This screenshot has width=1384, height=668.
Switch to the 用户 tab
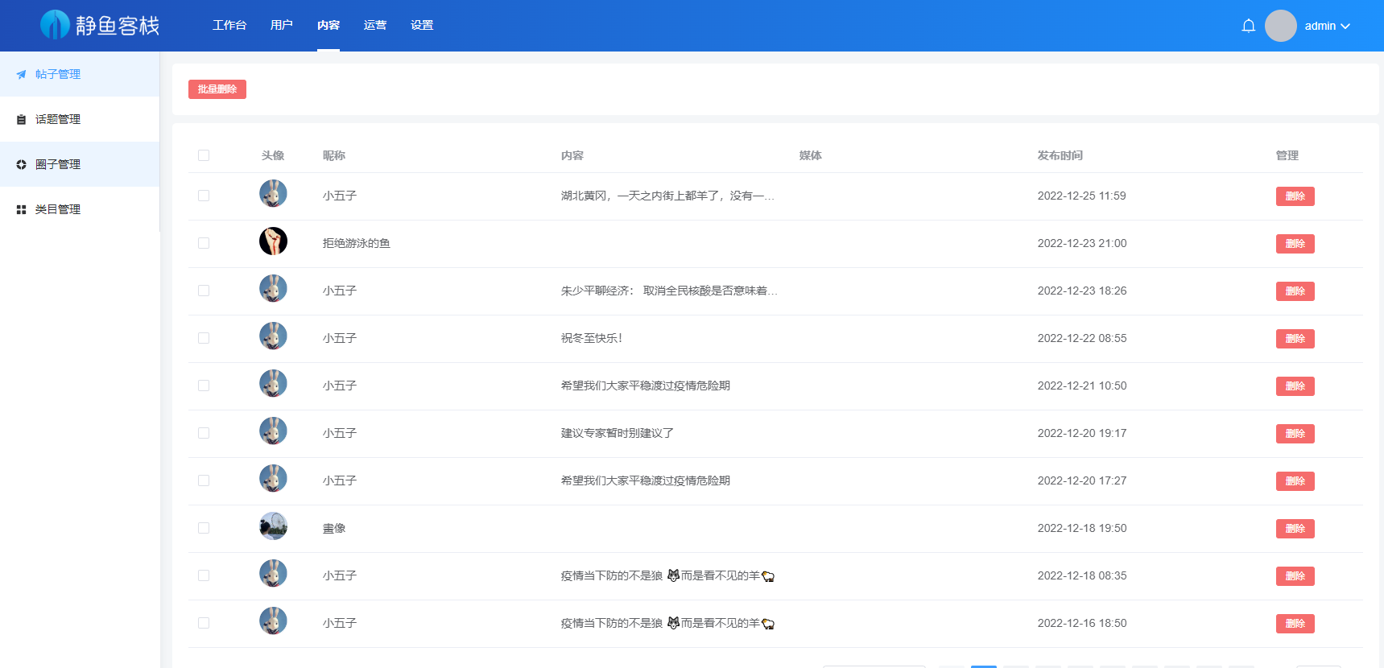(282, 25)
